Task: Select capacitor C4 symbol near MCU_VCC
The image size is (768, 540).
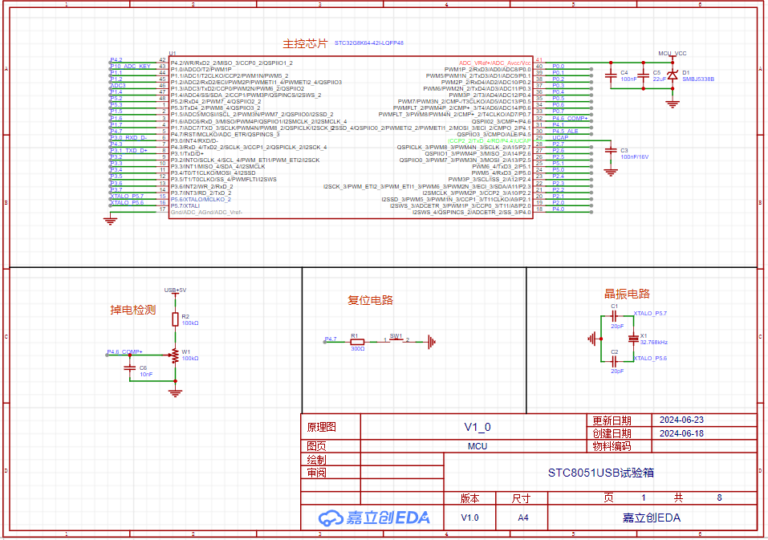Action: [611, 75]
